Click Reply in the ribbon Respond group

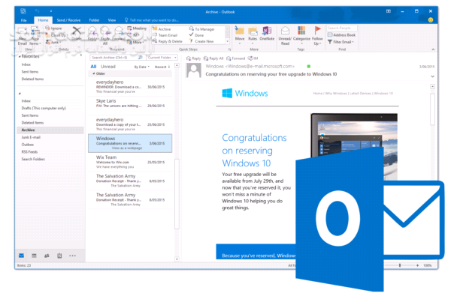(92, 34)
